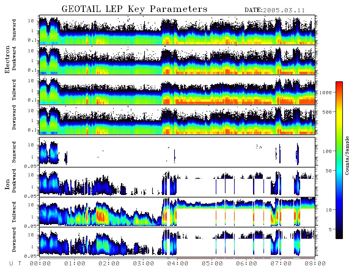Click the vertical "Electron" group label

[7, 59]
